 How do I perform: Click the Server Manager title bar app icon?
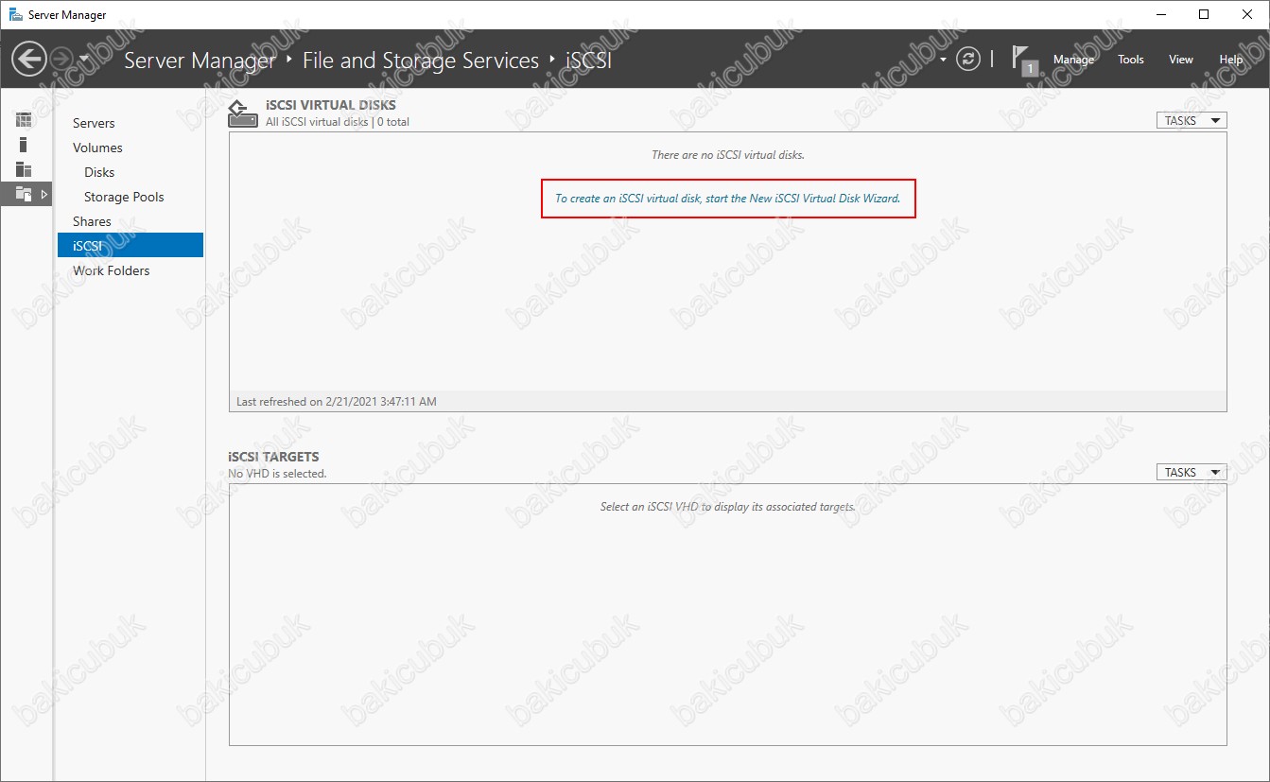pyautogui.click(x=15, y=14)
